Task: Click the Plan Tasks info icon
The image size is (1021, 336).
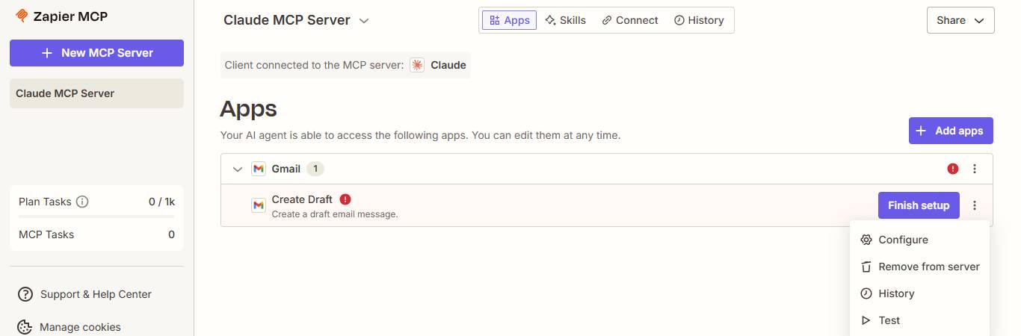Action: pos(83,202)
